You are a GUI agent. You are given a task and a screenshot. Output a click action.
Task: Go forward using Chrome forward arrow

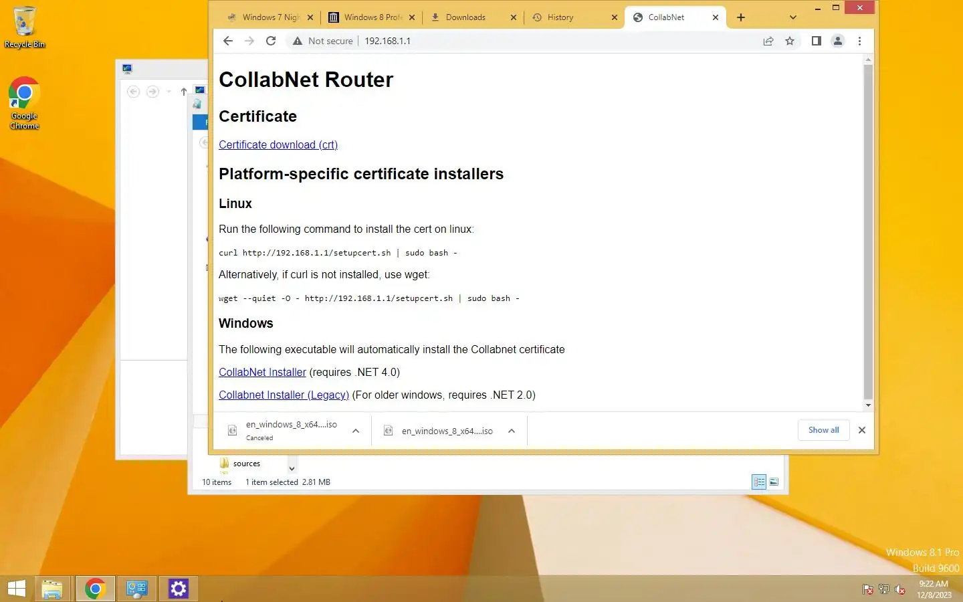click(x=249, y=41)
